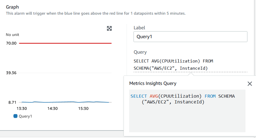This screenshot has width=256, height=138.
Task: Click the 15:30 time axis label
Action: [83, 108]
